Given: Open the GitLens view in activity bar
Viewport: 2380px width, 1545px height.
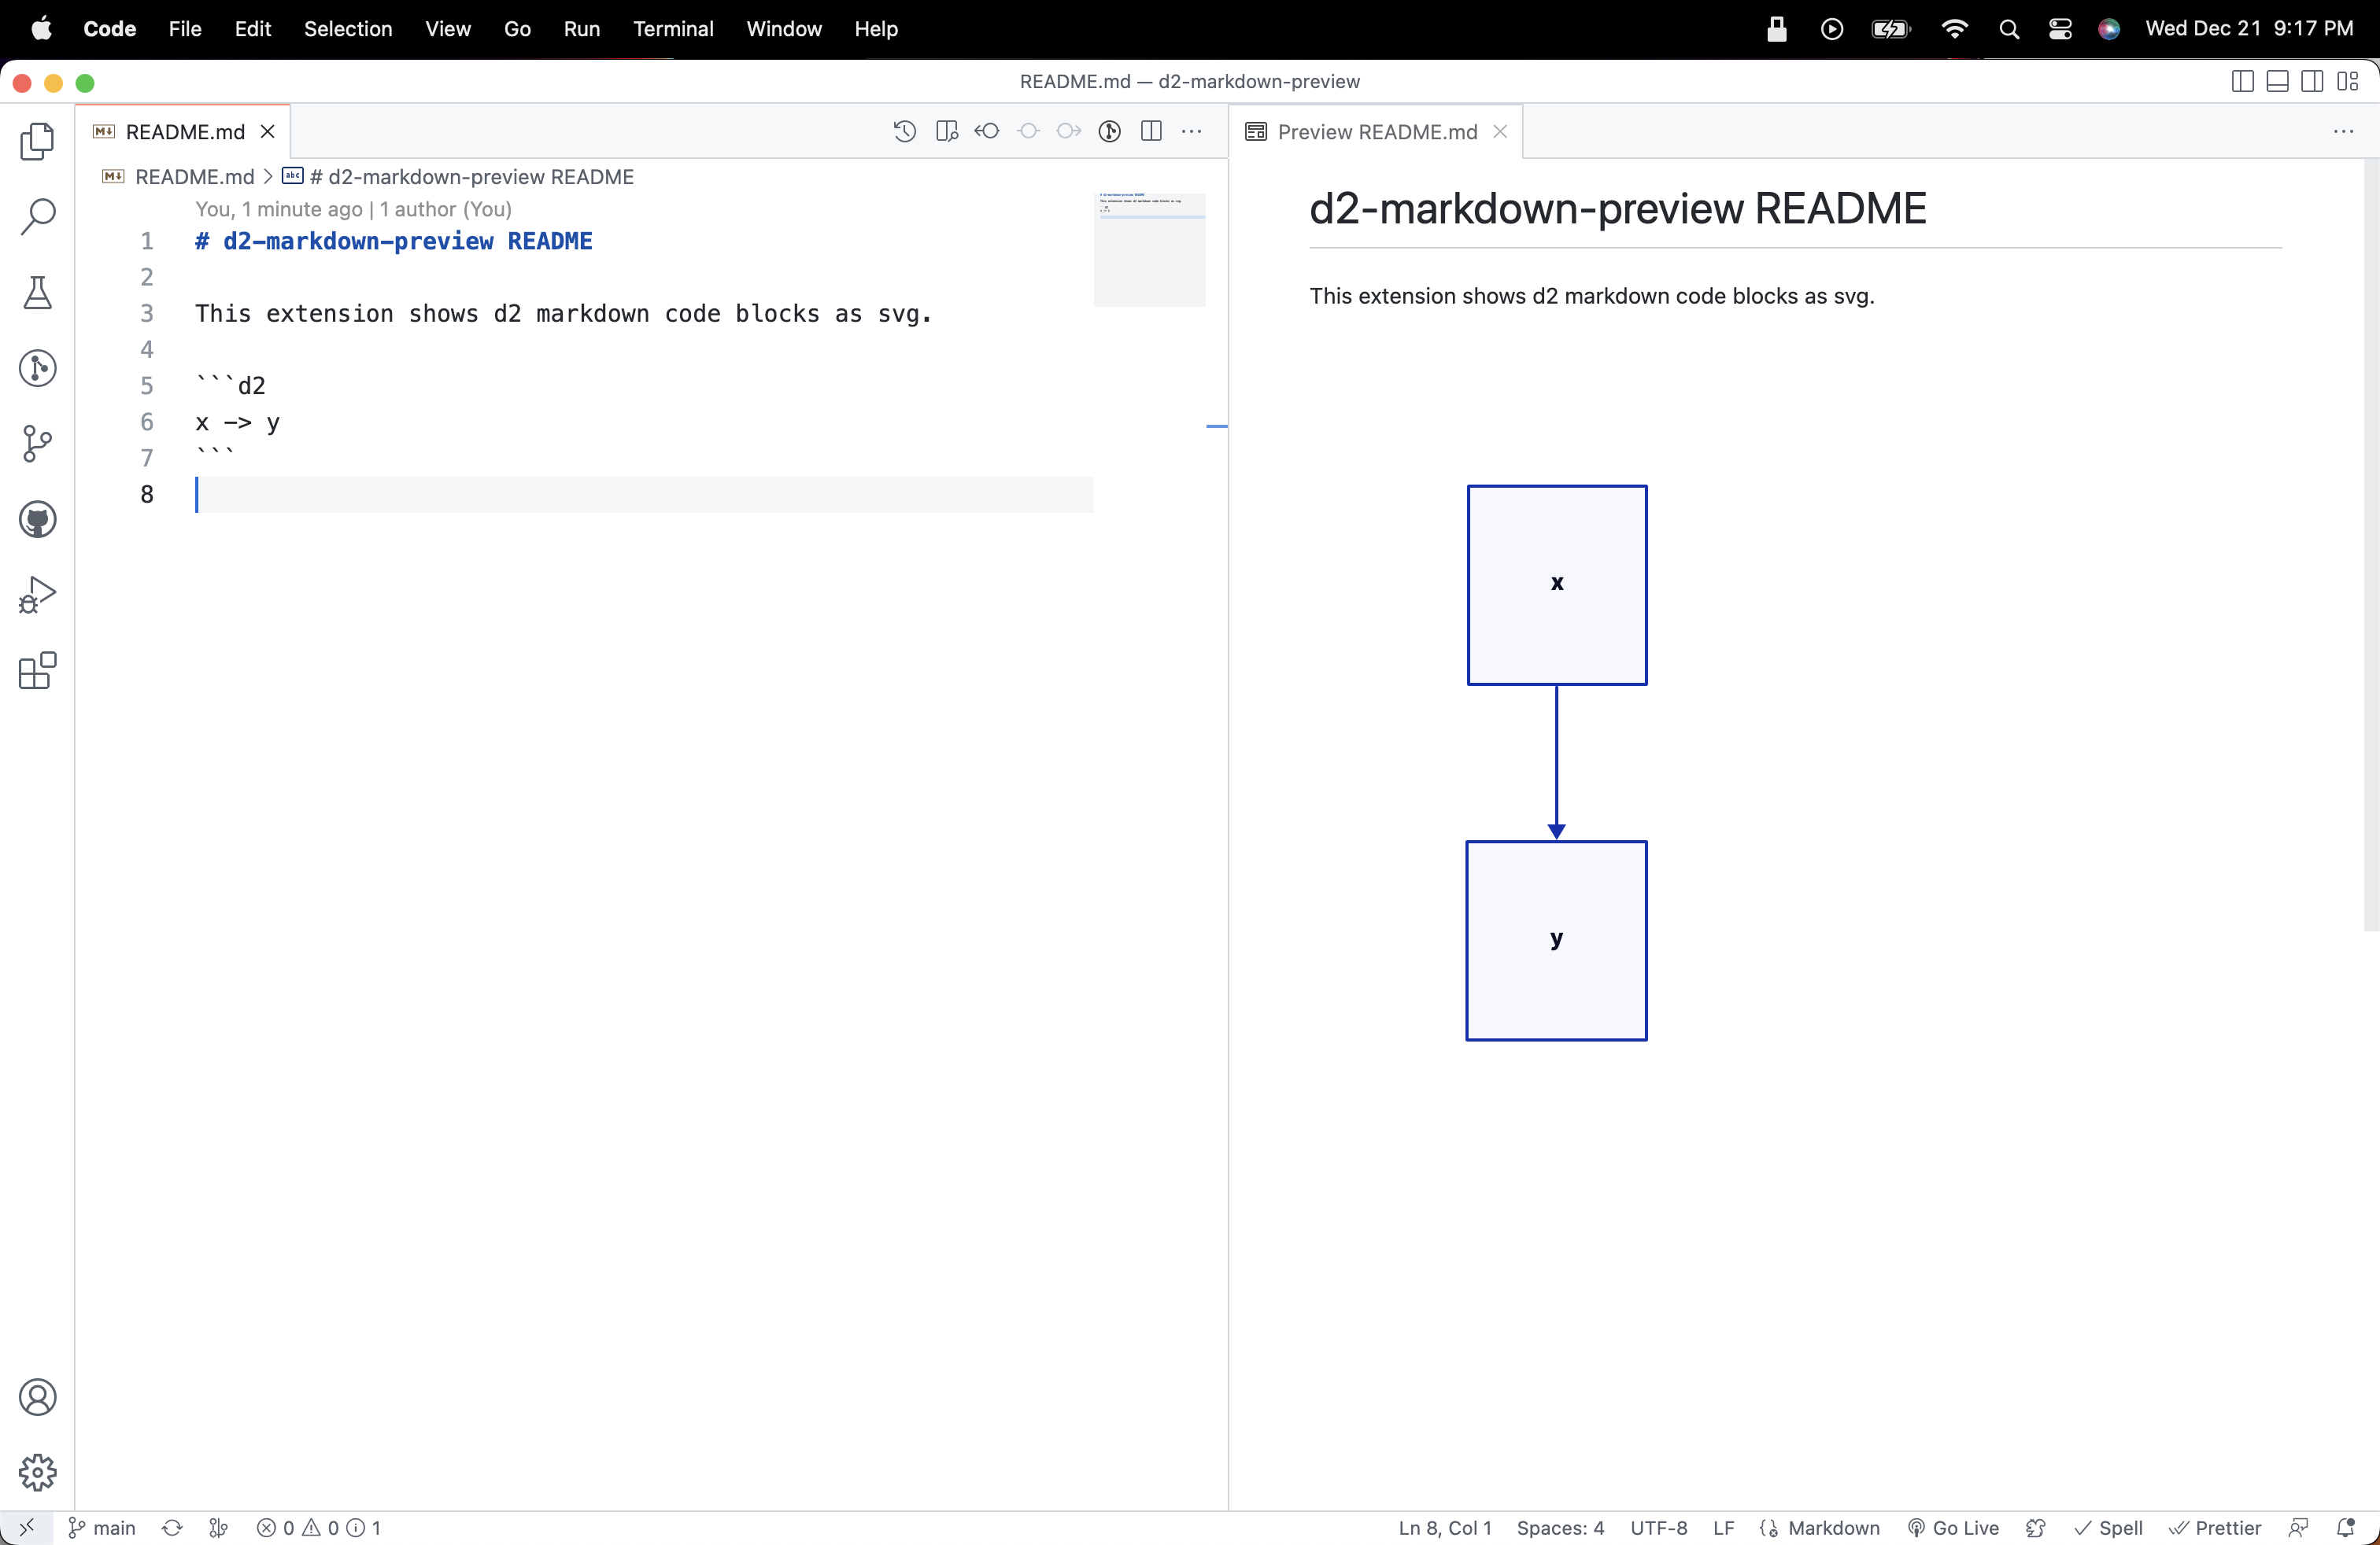Looking at the screenshot, I should 37,367.
